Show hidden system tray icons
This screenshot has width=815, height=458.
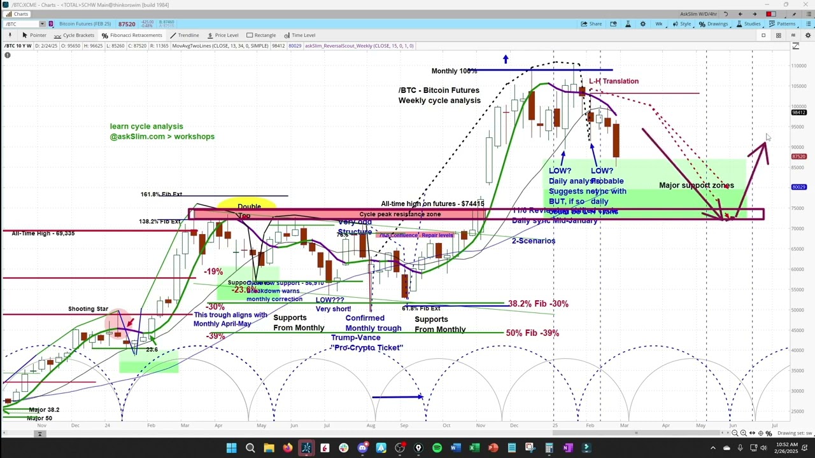point(712,448)
